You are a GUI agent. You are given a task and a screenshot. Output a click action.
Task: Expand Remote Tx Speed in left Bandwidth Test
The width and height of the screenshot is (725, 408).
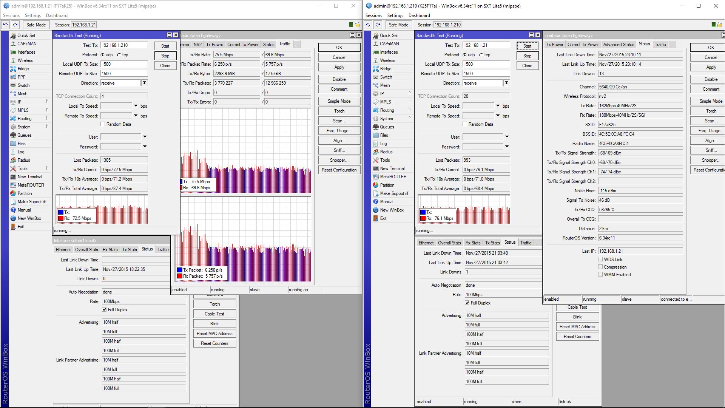(x=136, y=116)
